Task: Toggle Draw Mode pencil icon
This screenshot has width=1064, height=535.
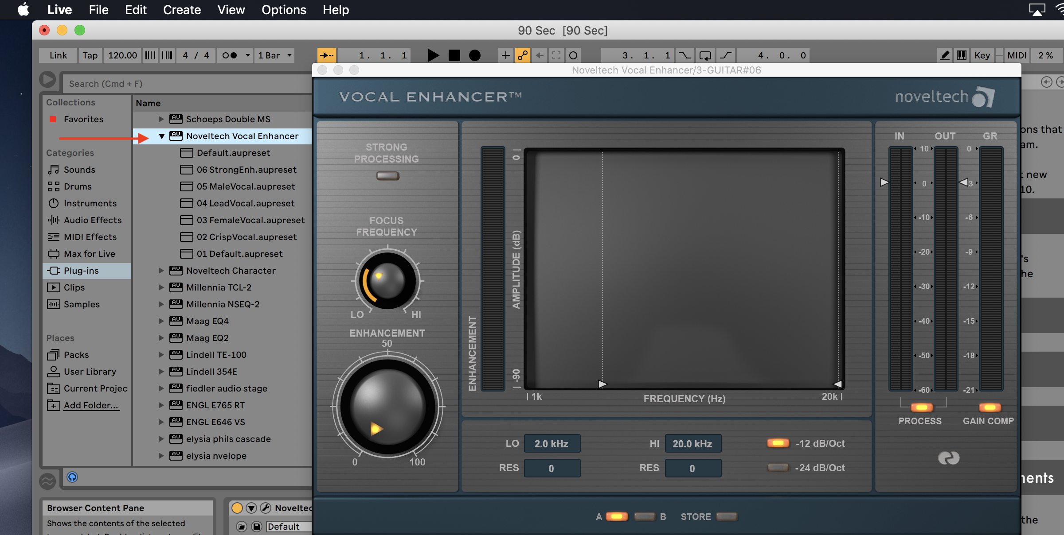Action: (945, 55)
